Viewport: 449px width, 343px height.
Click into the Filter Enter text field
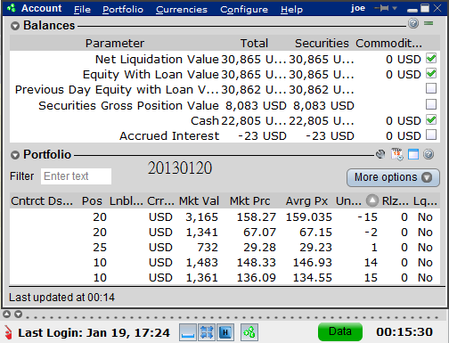pyautogui.click(x=76, y=176)
